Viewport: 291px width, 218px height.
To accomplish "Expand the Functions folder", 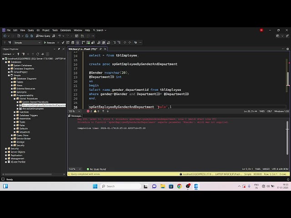I will 15,112.
